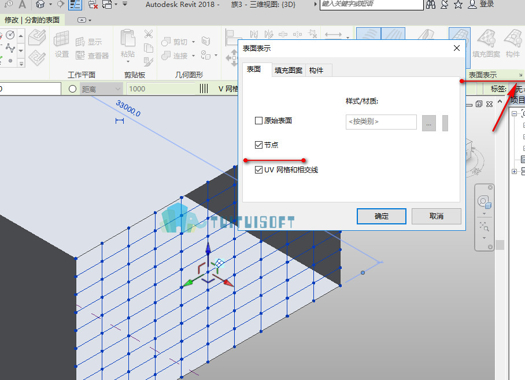Image resolution: width=525 pixels, height=380 pixels.
Task: Click the spline through points draw tool
Action: click(x=10, y=48)
